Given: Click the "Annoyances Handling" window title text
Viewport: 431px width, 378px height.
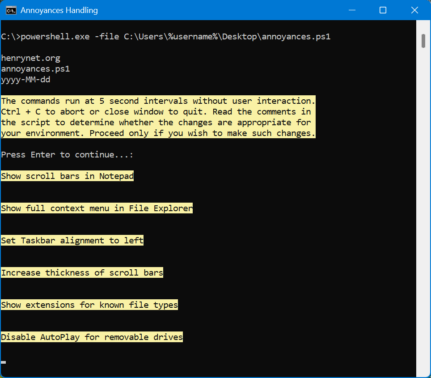Looking at the screenshot, I should tap(59, 10).
